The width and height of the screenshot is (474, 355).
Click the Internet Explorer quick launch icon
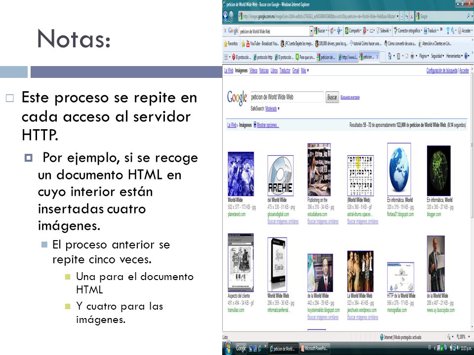pos(260,349)
